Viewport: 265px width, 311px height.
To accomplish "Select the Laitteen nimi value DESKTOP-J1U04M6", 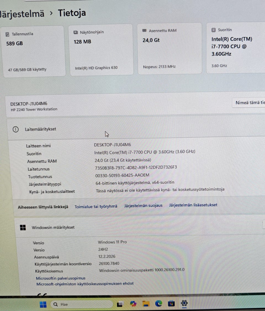I will [112, 145].
